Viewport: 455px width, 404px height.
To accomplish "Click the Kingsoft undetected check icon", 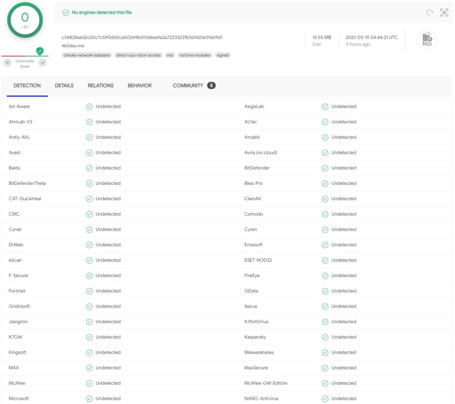I will coord(89,353).
